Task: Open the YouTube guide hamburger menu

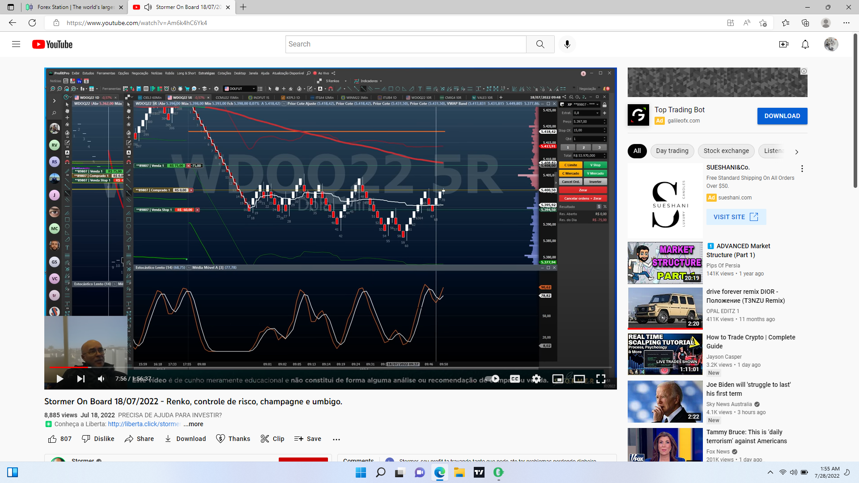Action: (16, 44)
